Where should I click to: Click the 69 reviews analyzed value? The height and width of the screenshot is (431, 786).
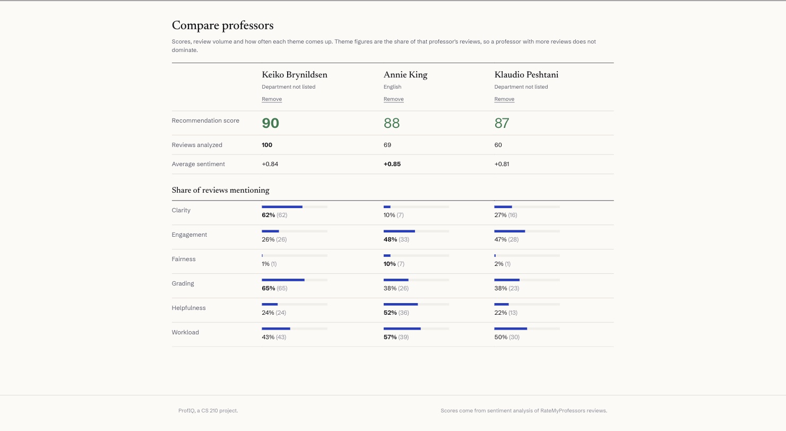(x=387, y=145)
